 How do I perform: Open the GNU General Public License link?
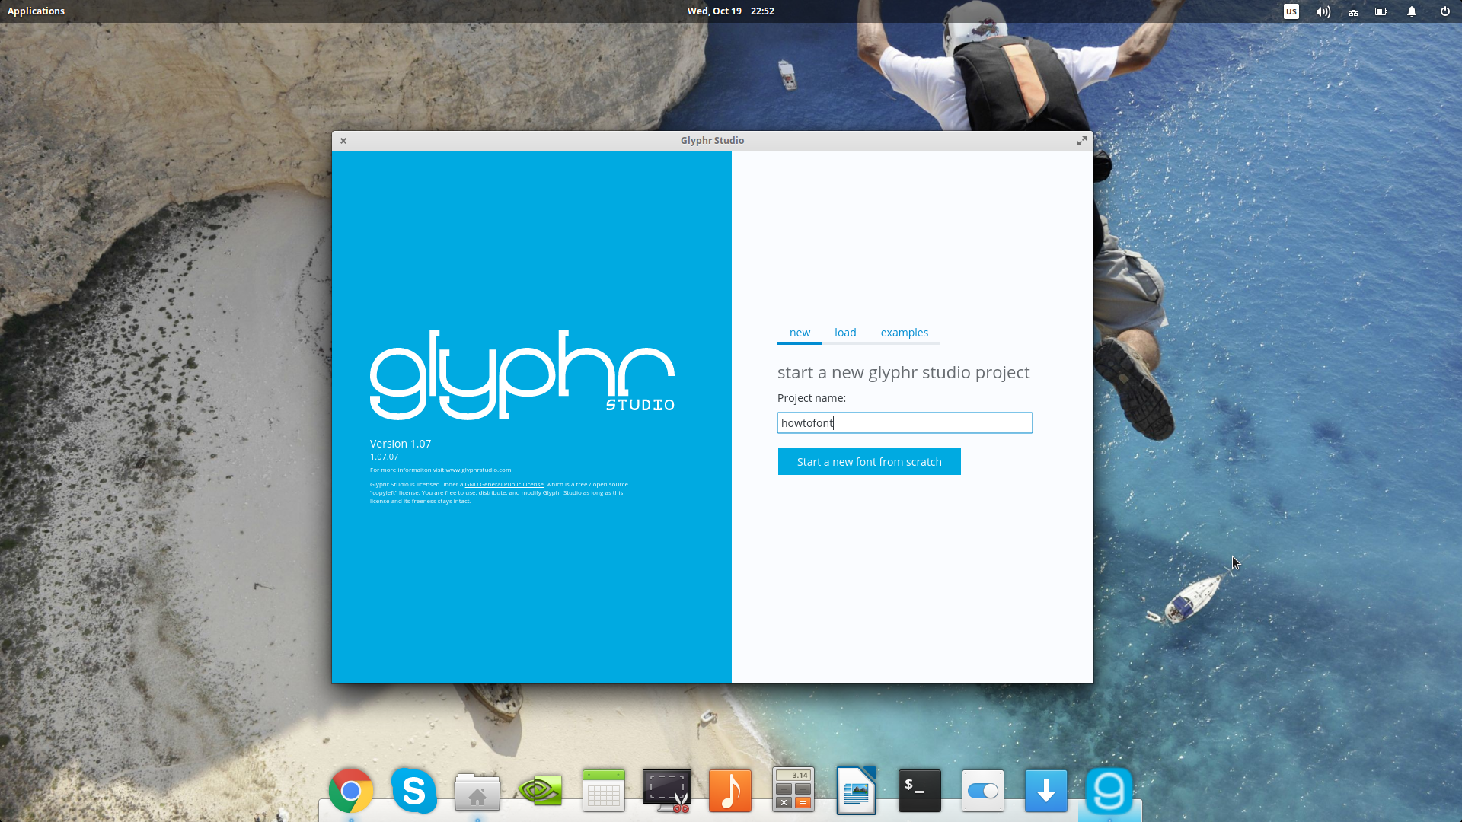pyautogui.click(x=504, y=485)
